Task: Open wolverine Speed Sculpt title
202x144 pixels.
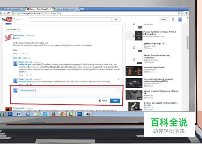Action: point(154,67)
